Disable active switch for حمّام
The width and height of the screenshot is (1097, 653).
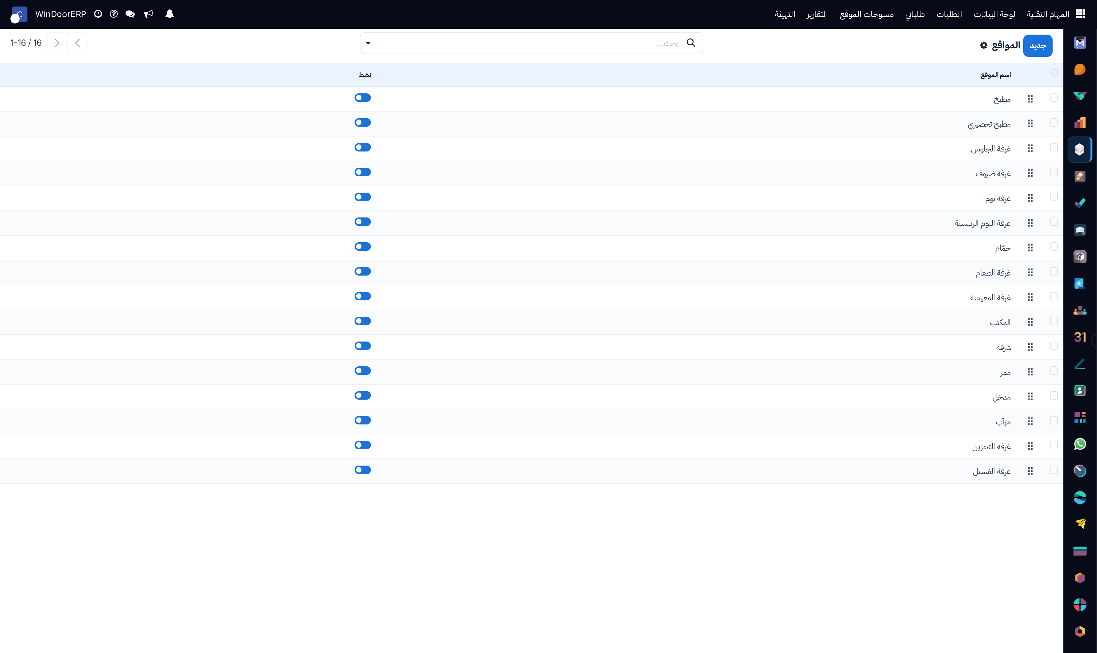click(363, 247)
